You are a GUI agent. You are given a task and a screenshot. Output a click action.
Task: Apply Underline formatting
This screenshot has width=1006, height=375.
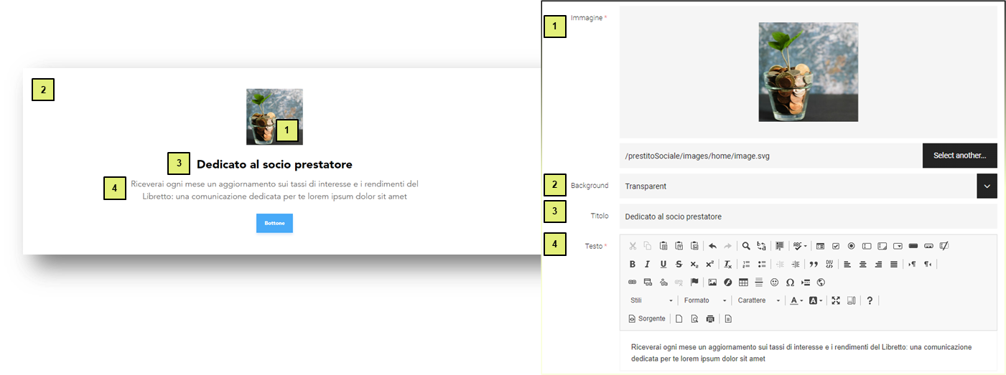coord(663,264)
